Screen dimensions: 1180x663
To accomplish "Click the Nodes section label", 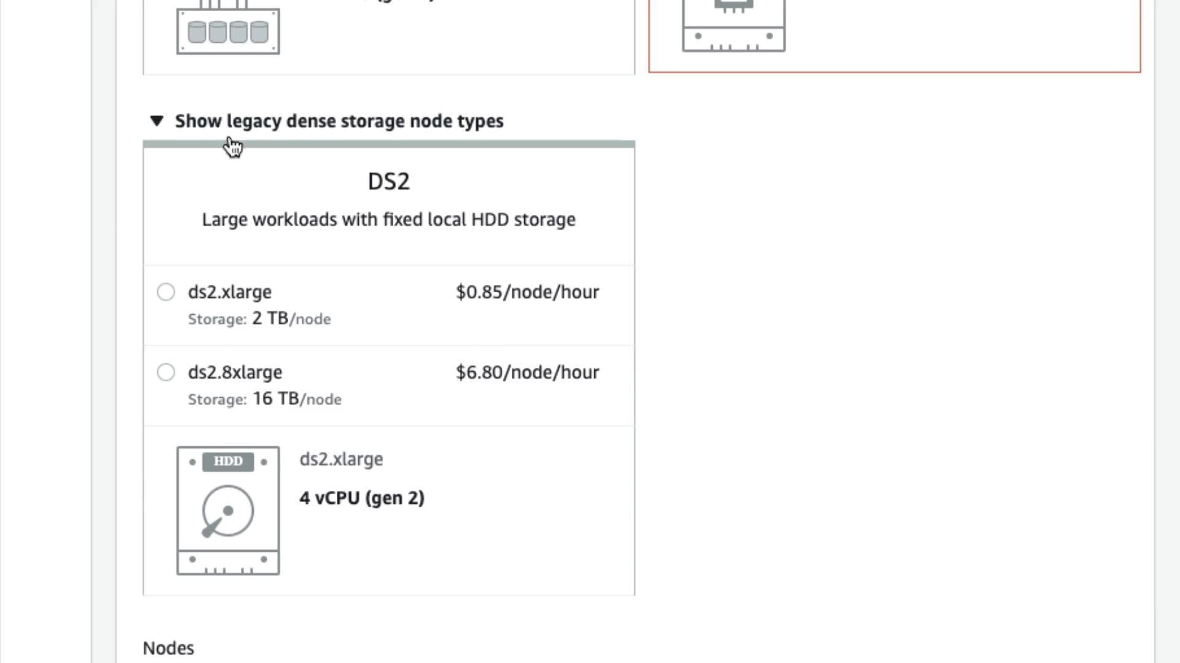I will [168, 648].
